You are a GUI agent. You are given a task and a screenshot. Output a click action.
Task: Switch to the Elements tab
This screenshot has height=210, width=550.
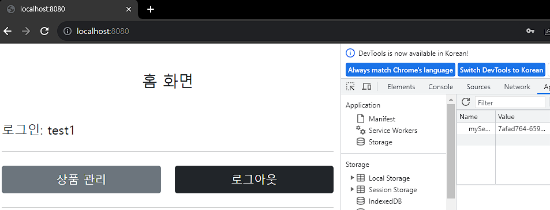tap(401, 87)
